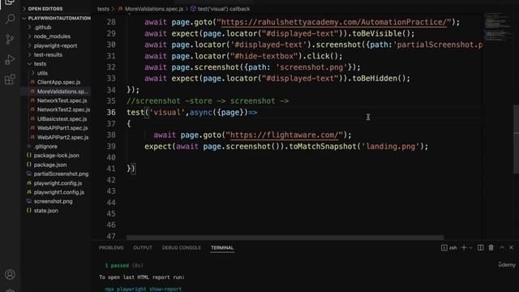Open playwright.config.js file
The image size is (519, 292).
pos(58,183)
